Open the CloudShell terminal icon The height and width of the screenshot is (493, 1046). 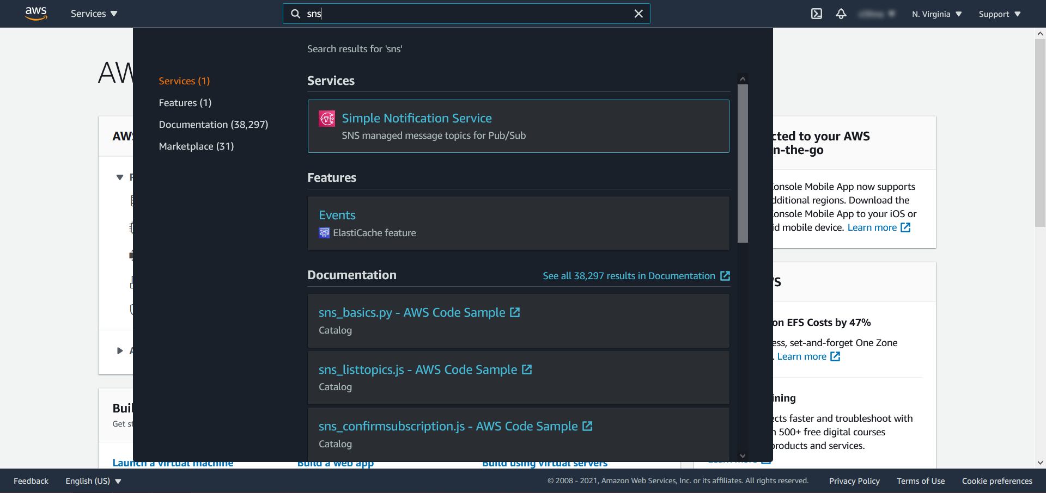pos(816,14)
